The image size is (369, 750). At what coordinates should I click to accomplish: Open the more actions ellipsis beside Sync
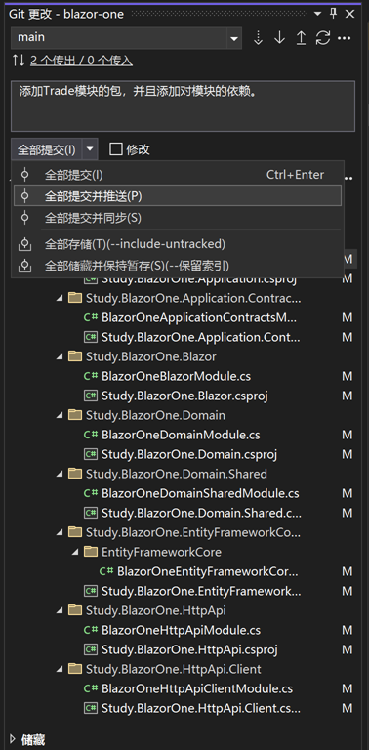[x=345, y=38]
